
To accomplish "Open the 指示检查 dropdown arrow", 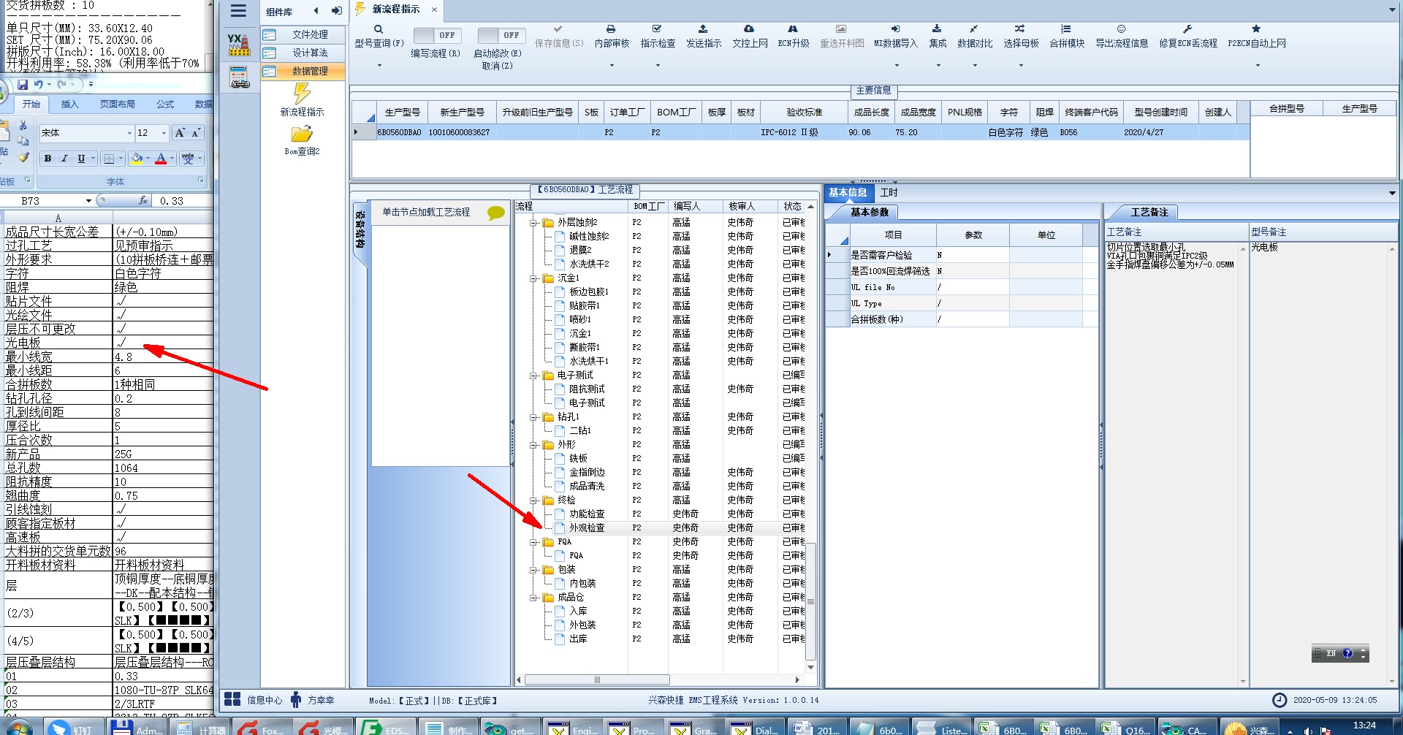I will click(x=657, y=66).
